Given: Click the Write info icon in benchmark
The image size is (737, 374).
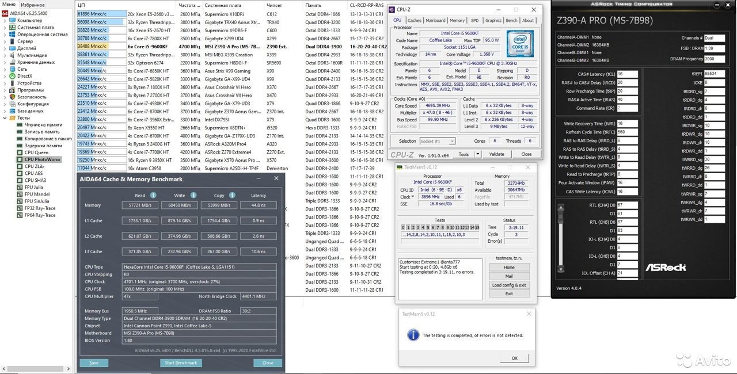Looking at the screenshot, I should tap(193, 195).
